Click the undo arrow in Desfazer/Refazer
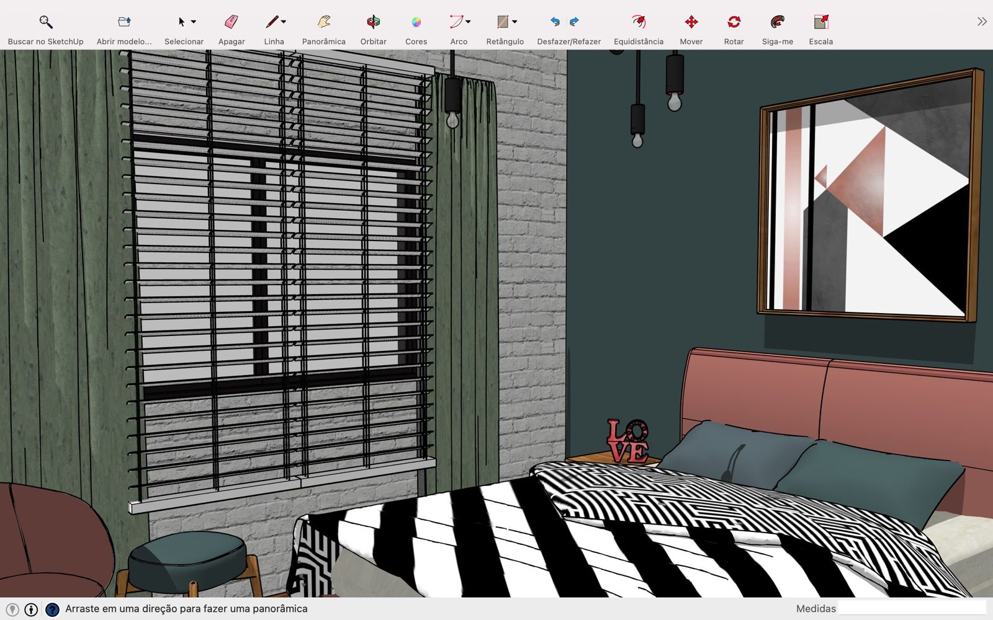Image resolution: width=993 pixels, height=620 pixels. 555,22
